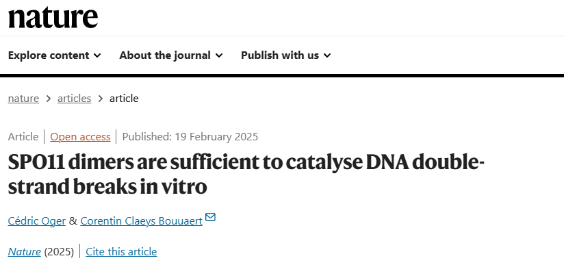
Task: Expand the About the journal menu
Action: (x=171, y=55)
